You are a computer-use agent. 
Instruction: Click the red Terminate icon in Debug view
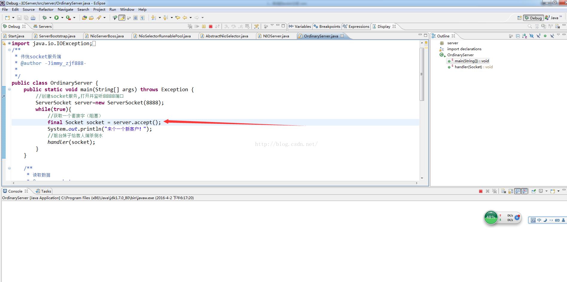[x=211, y=26]
